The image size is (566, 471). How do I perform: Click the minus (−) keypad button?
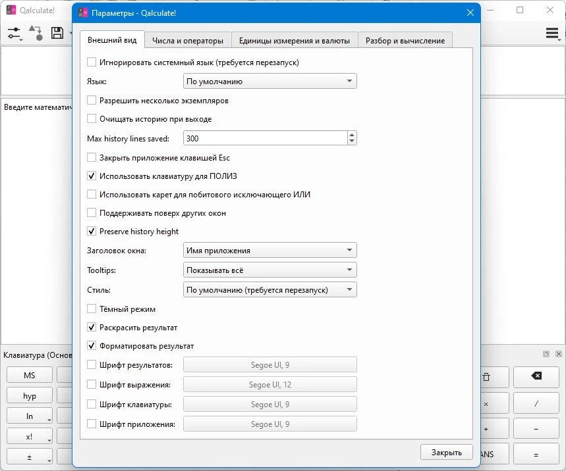click(x=536, y=429)
